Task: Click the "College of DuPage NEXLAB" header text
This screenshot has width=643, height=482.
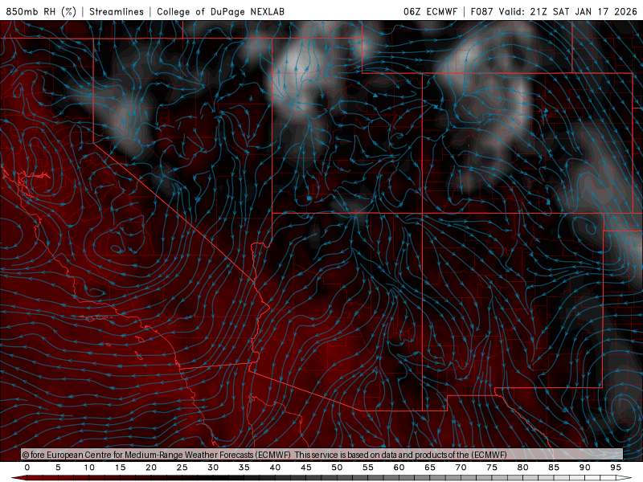Action: click(x=220, y=11)
